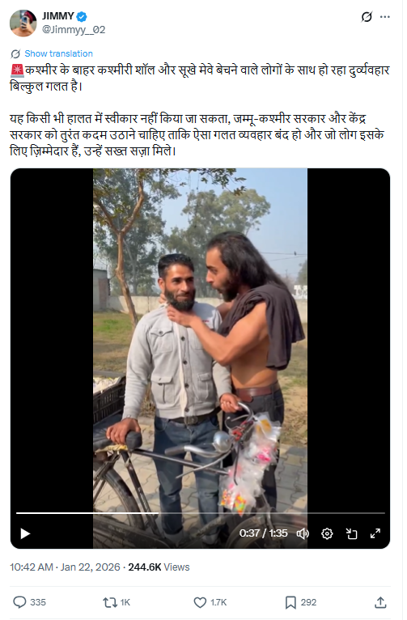Click the blue verified badge

click(82, 16)
